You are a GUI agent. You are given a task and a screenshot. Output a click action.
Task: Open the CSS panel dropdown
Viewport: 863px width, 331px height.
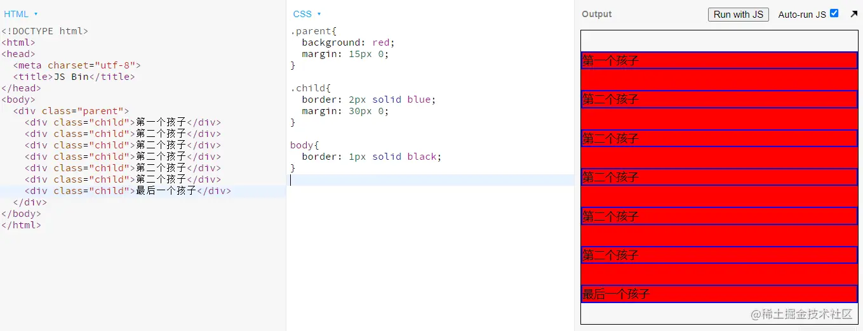click(x=307, y=14)
